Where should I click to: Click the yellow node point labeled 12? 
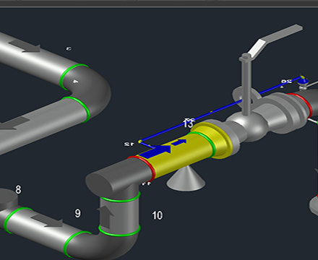pyautogui.click(x=139, y=142)
